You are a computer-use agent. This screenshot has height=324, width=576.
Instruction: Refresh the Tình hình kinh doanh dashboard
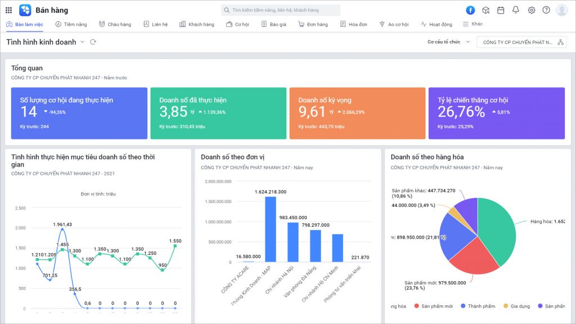(93, 42)
